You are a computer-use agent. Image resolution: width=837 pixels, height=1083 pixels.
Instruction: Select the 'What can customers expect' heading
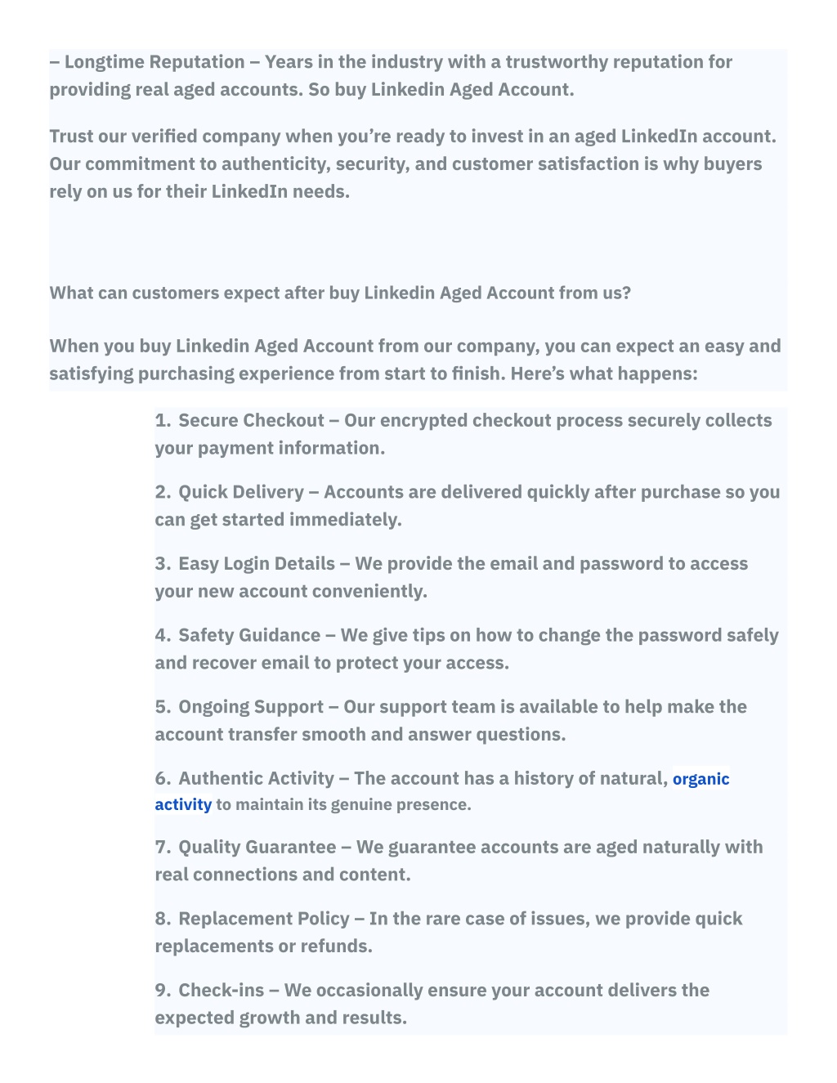point(340,293)
